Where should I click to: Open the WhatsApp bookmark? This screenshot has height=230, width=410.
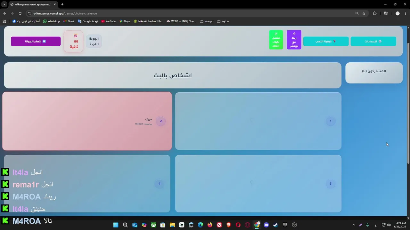(x=51, y=21)
